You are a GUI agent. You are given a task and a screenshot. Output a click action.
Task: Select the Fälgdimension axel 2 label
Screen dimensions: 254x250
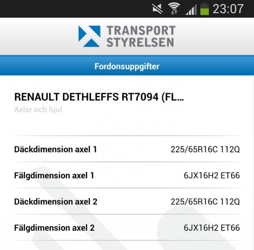[x=54, y=228]
